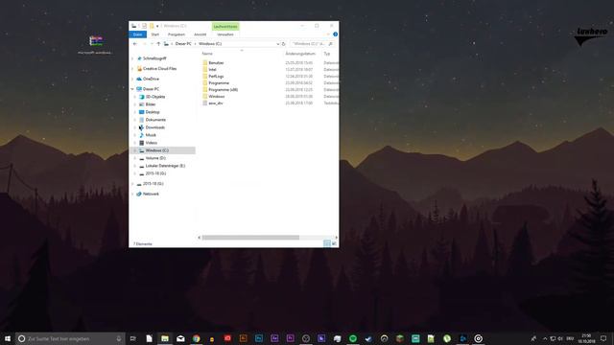The width and height of the screenshot is (614, 345).
Task: Open the Mail app from the taskbar
Action: 180,338
